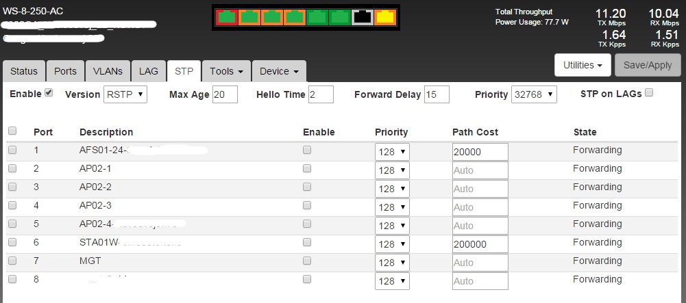This screenshot has height=303, width=686.
Task: Click the port 2 icon in switch diagram
Action: tap(249, 17)
